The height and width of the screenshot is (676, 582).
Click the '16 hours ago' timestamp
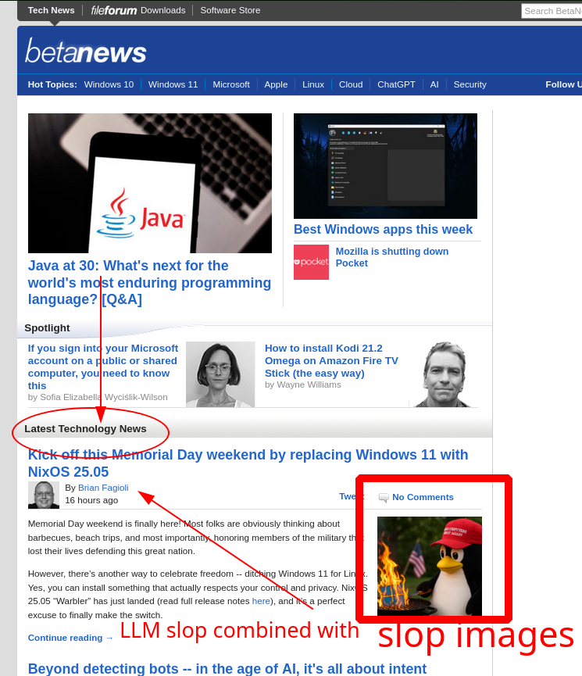click(x=91, y=500)
